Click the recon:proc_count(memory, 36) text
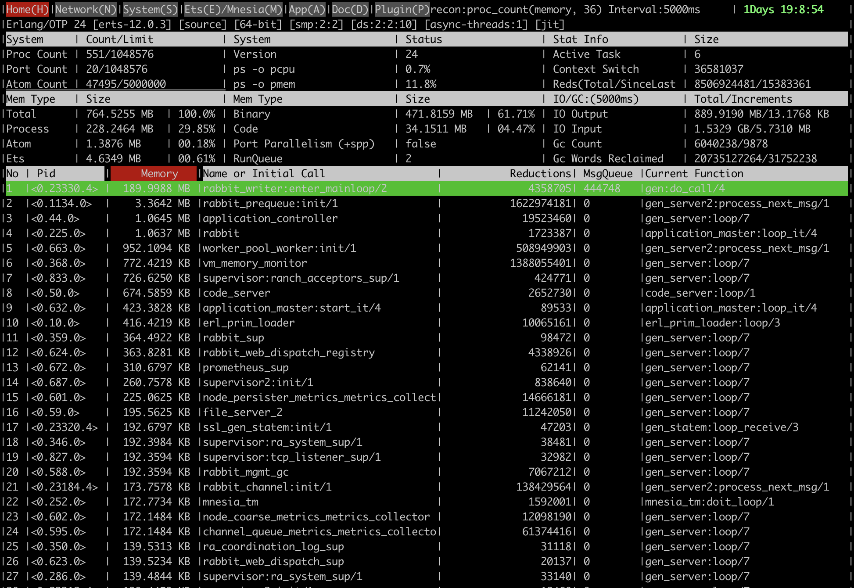Viewport: 854px width, 588px height. [x=516, y=9]
